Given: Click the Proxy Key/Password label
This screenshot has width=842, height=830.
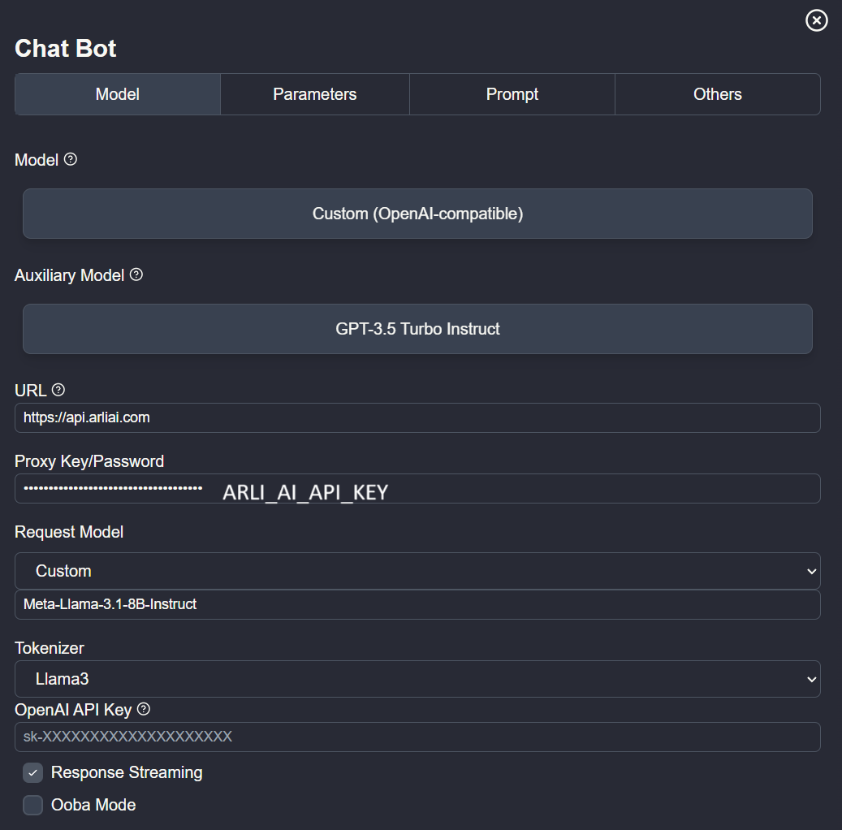Looking at the screenshot, I should click(89, 461).
